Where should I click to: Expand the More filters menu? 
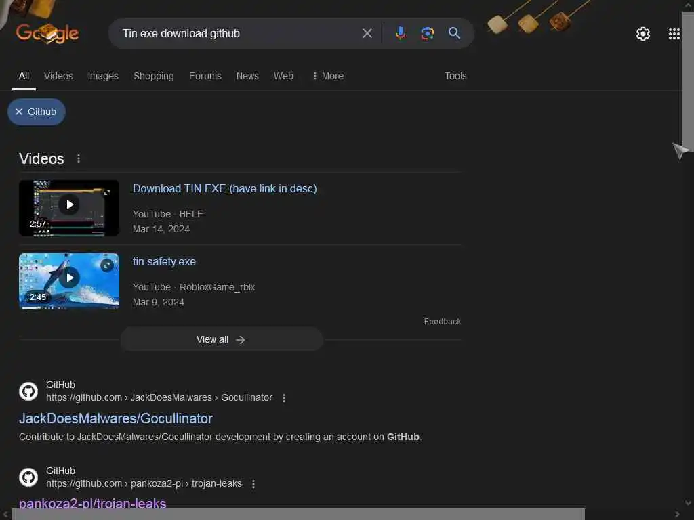[328, 76]
